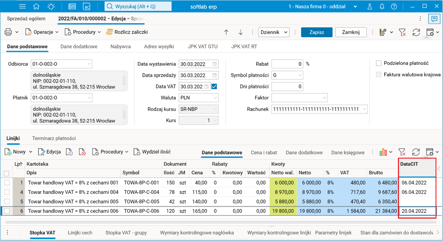Open the top toolbar gear tools icon
Image resolution: width=443 pixels, height=241 pixels.
[382, 32]
